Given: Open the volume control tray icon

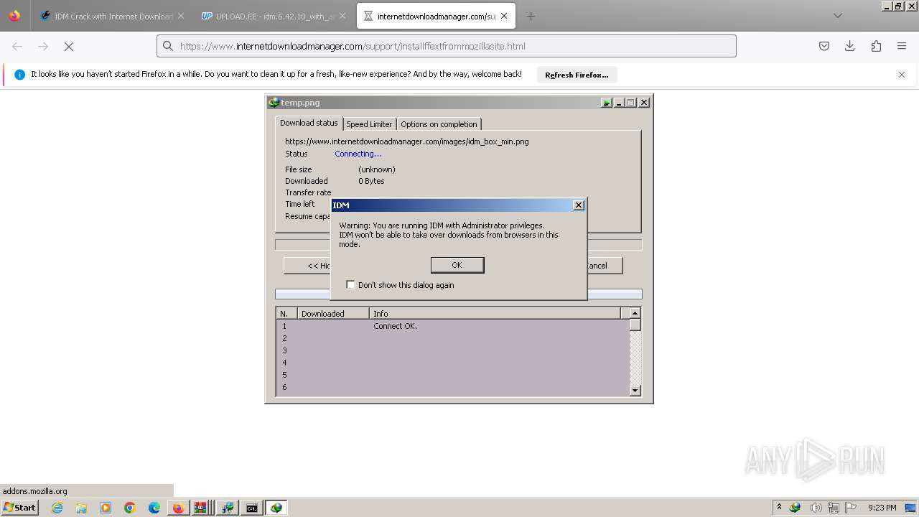Looking at the screenshot, I should 815,508.
